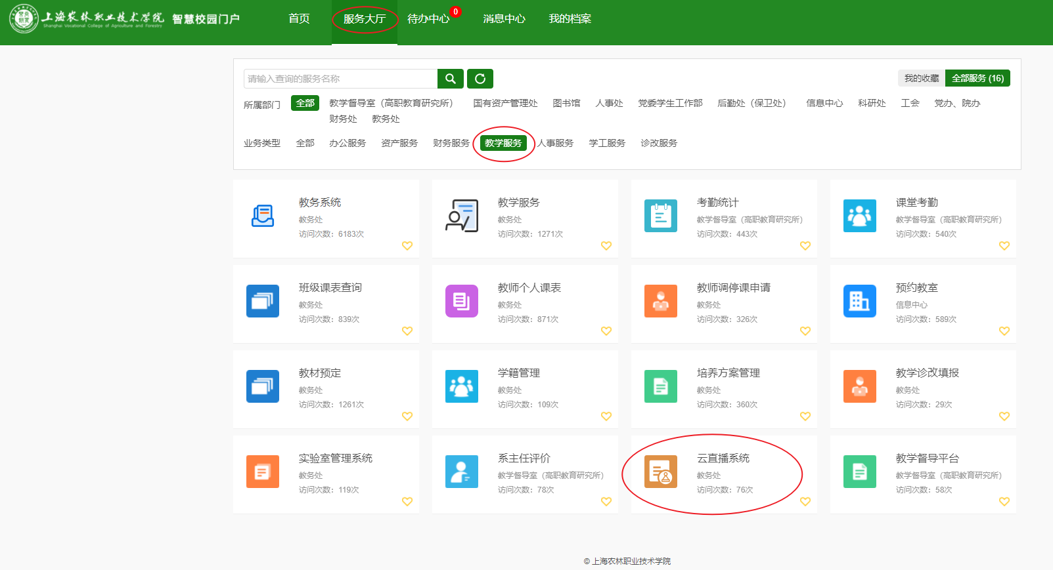Screen dimensions: 1053x570
Task: Filter department by 图书馆
Action: [x=566, y=103]
